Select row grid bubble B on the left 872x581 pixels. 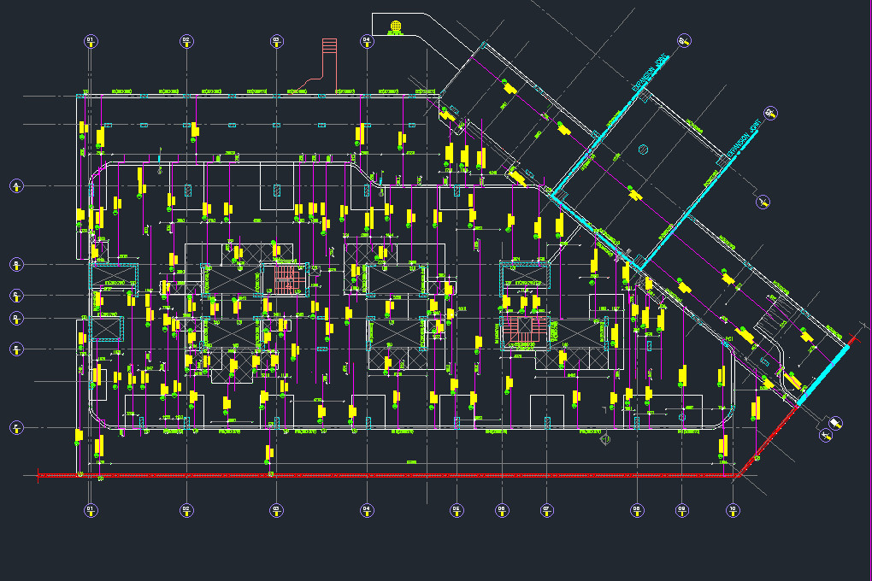click(17, 265)
